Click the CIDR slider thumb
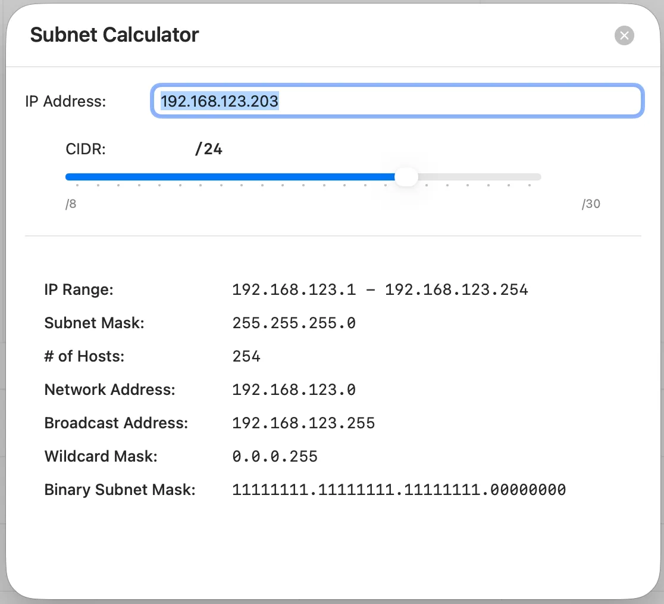The width and height of the screenshot is (664, 604). tap(406, 177)
